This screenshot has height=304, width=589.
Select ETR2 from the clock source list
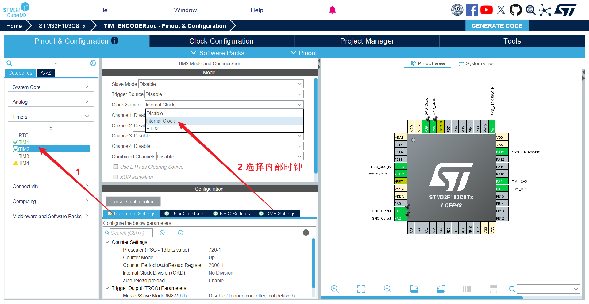pyautogui.click(x=224, y=129)
